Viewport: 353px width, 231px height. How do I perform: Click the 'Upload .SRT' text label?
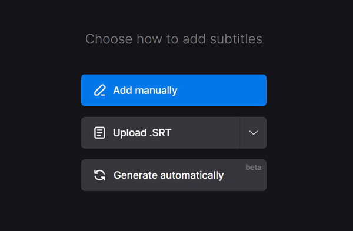pyautogui.click(x=142, y=133)
